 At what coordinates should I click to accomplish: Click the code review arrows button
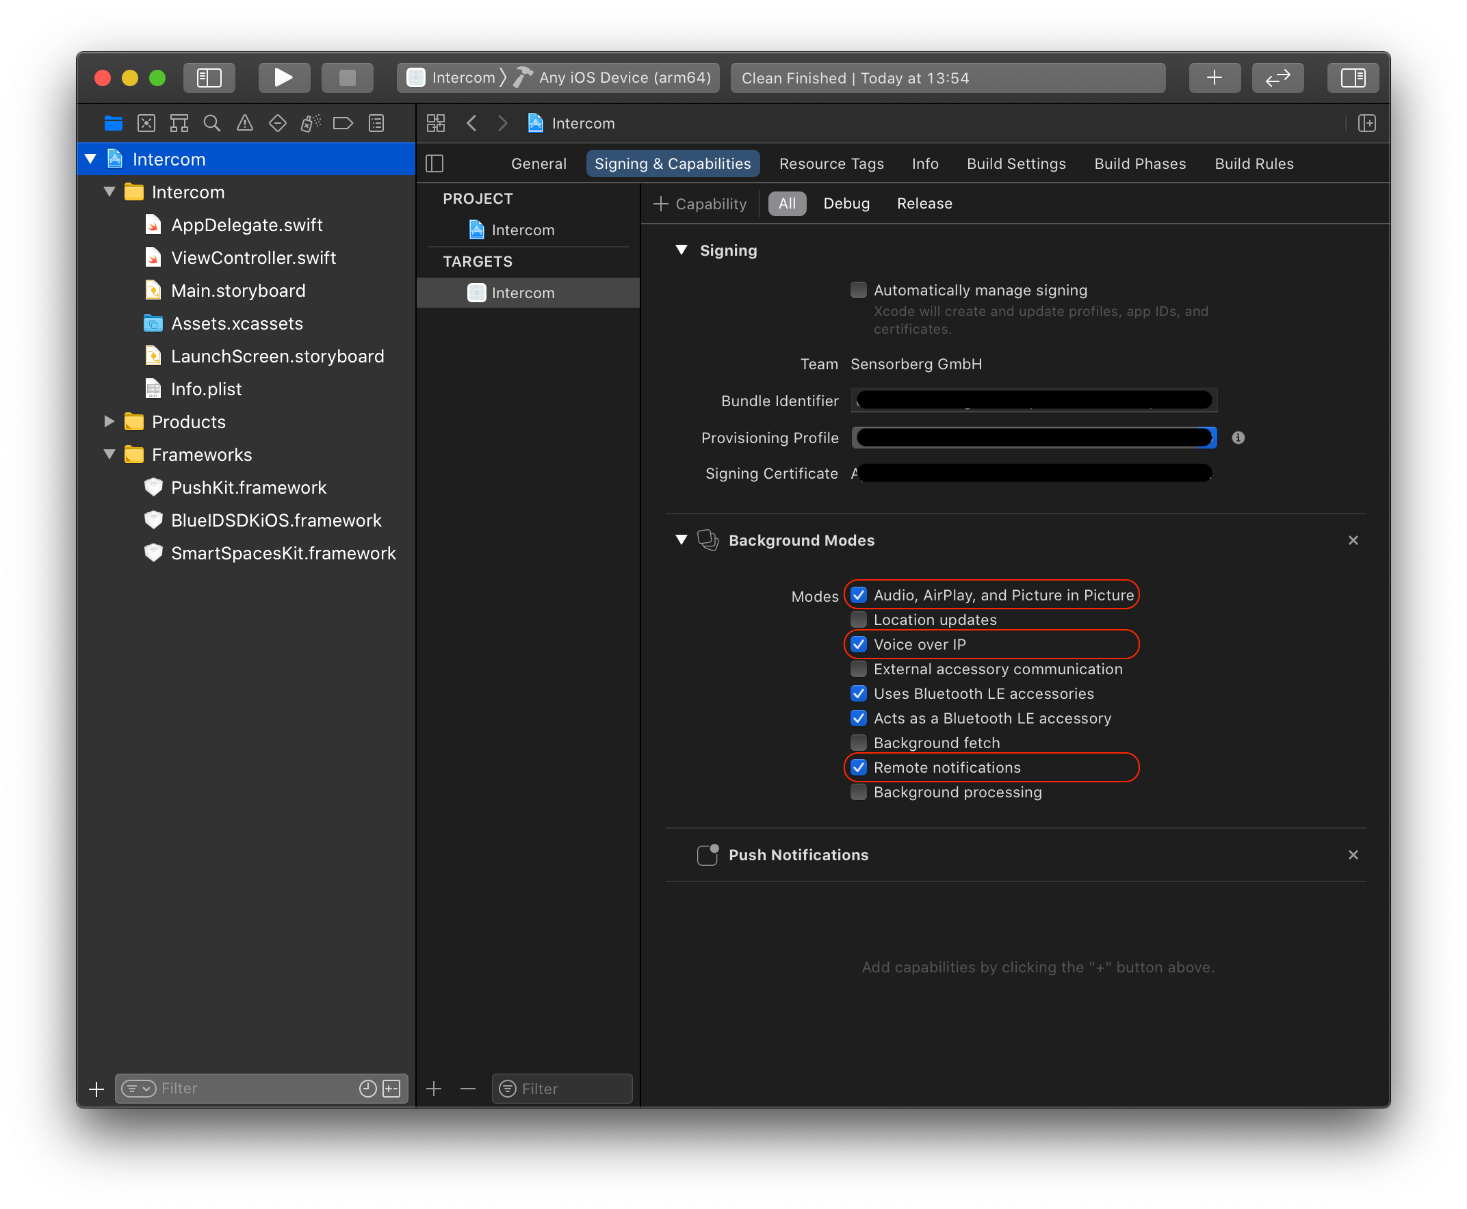(1277, 77)
